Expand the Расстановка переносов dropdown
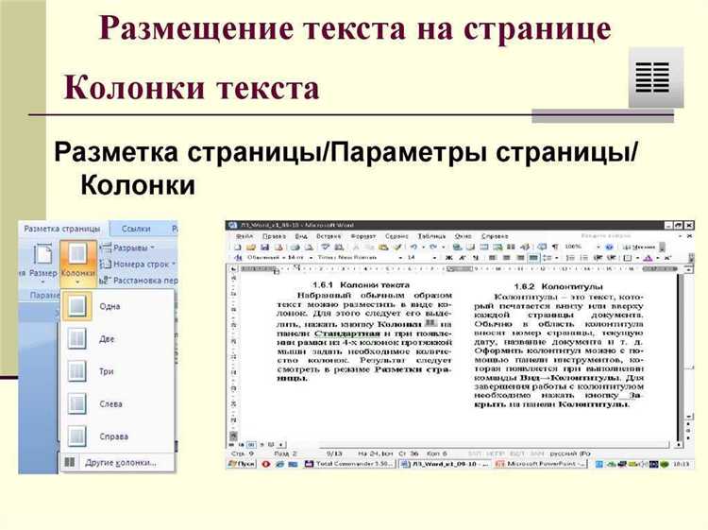Screen dimensions: 708x530 pyautogui.click(x=139, y=281)
